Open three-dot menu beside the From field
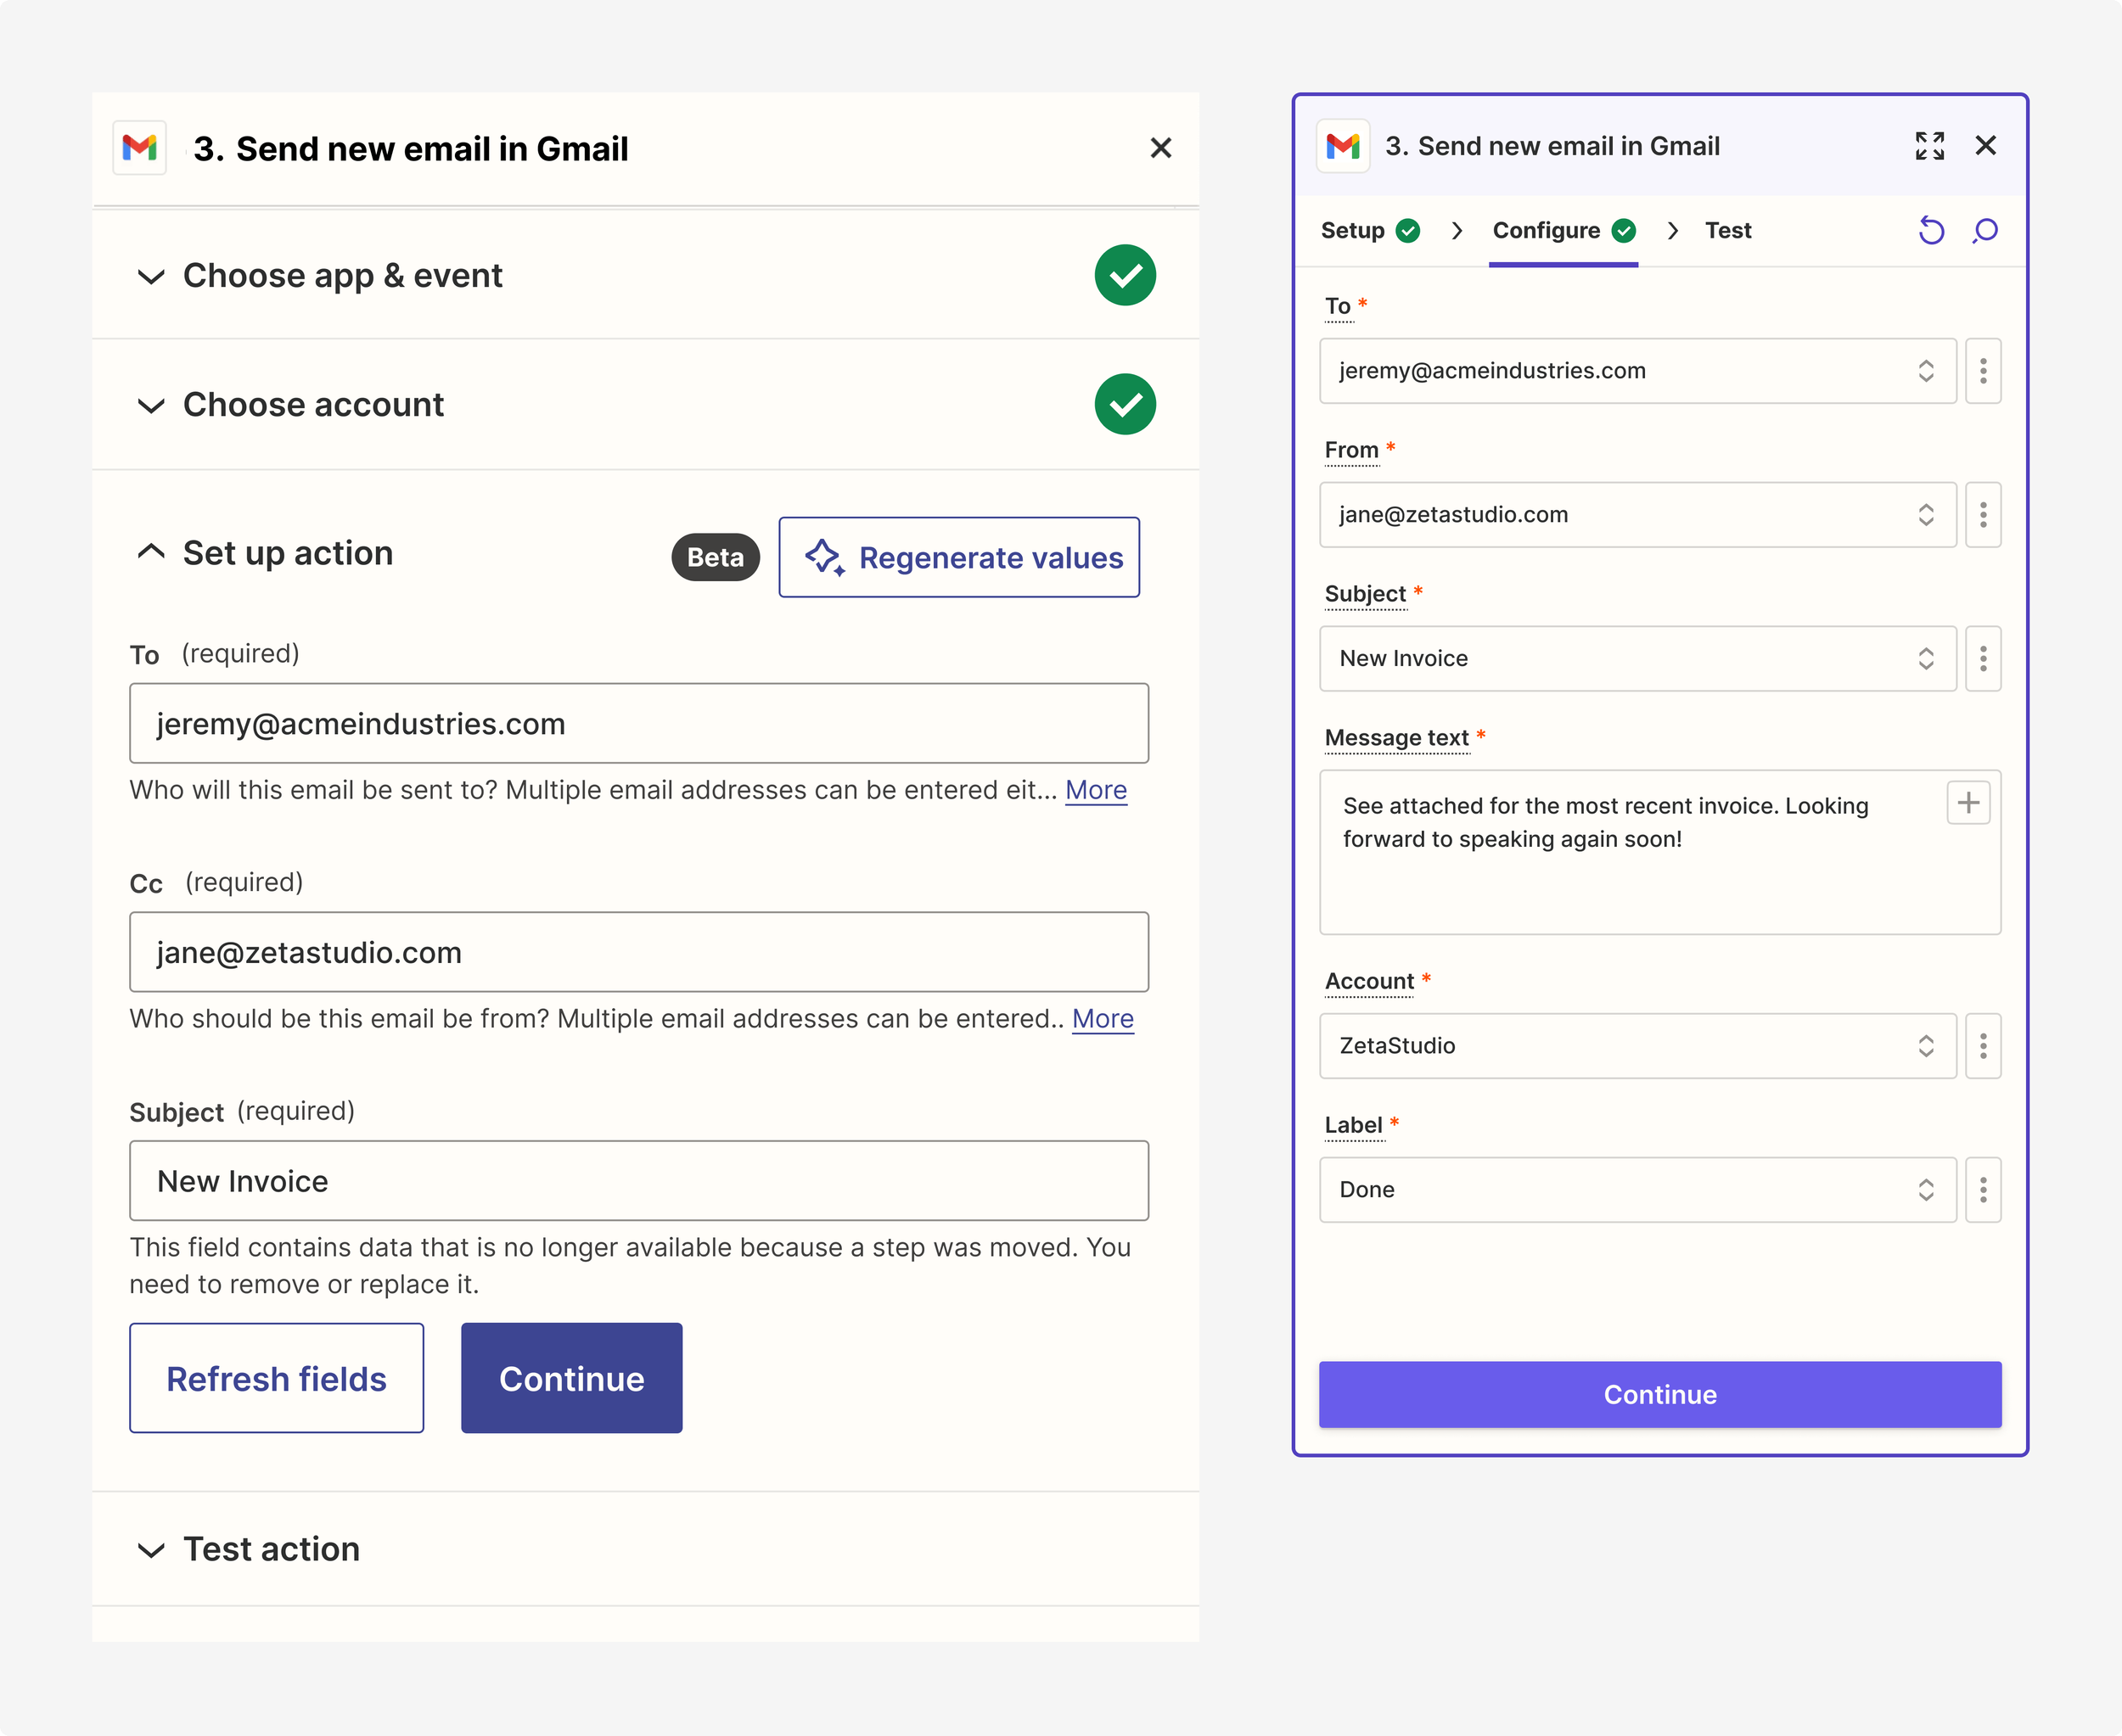Image resolution: width=2122 pixels, height=1736 pixels. (1982, 515)
